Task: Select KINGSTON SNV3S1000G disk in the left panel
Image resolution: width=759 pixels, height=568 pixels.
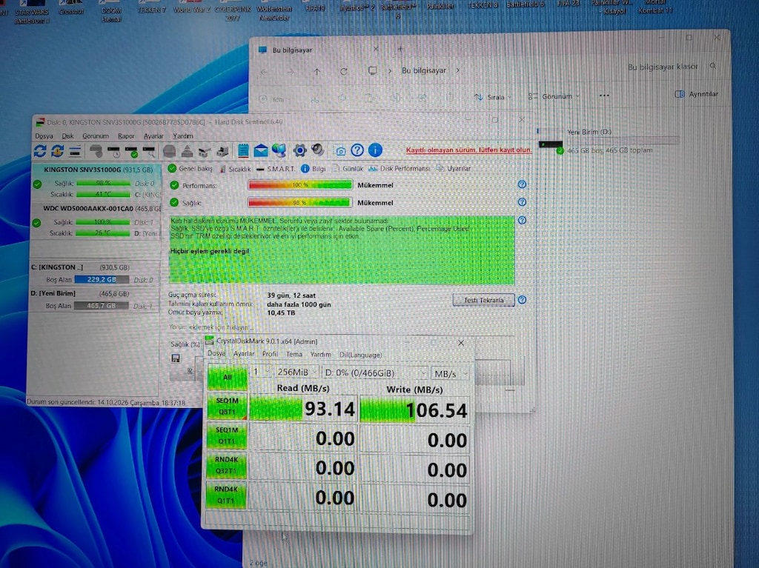Action: pos(96,182)
